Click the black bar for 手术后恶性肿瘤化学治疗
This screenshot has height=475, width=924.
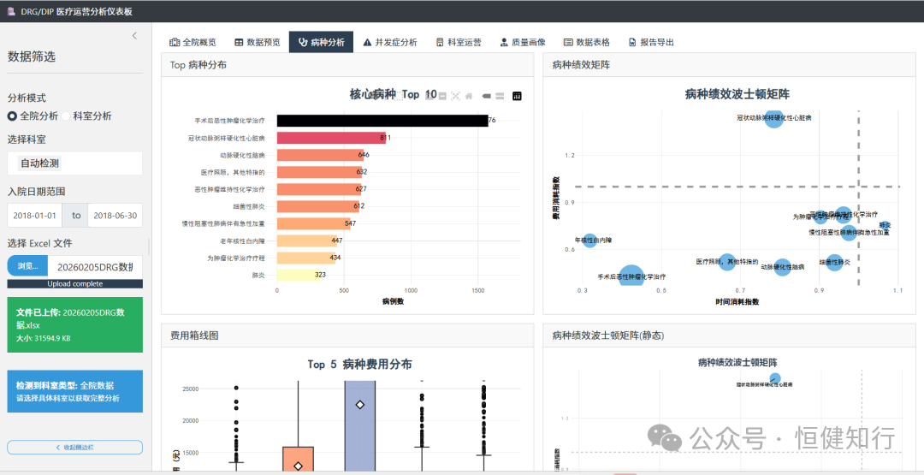click(382, 120)
